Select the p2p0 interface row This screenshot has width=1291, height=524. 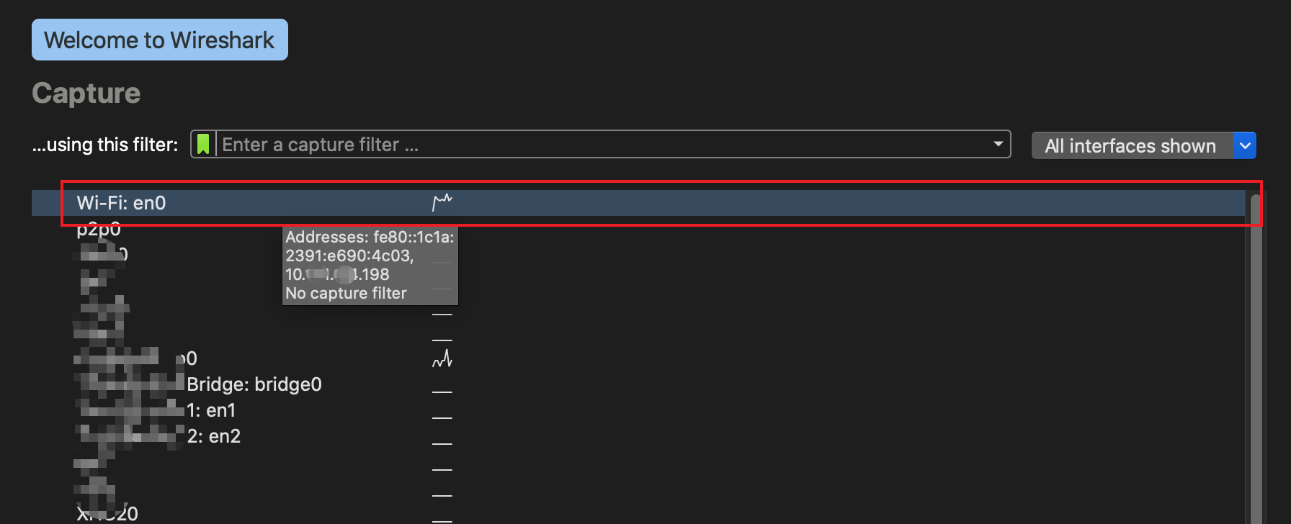click(x=99, y=230)
